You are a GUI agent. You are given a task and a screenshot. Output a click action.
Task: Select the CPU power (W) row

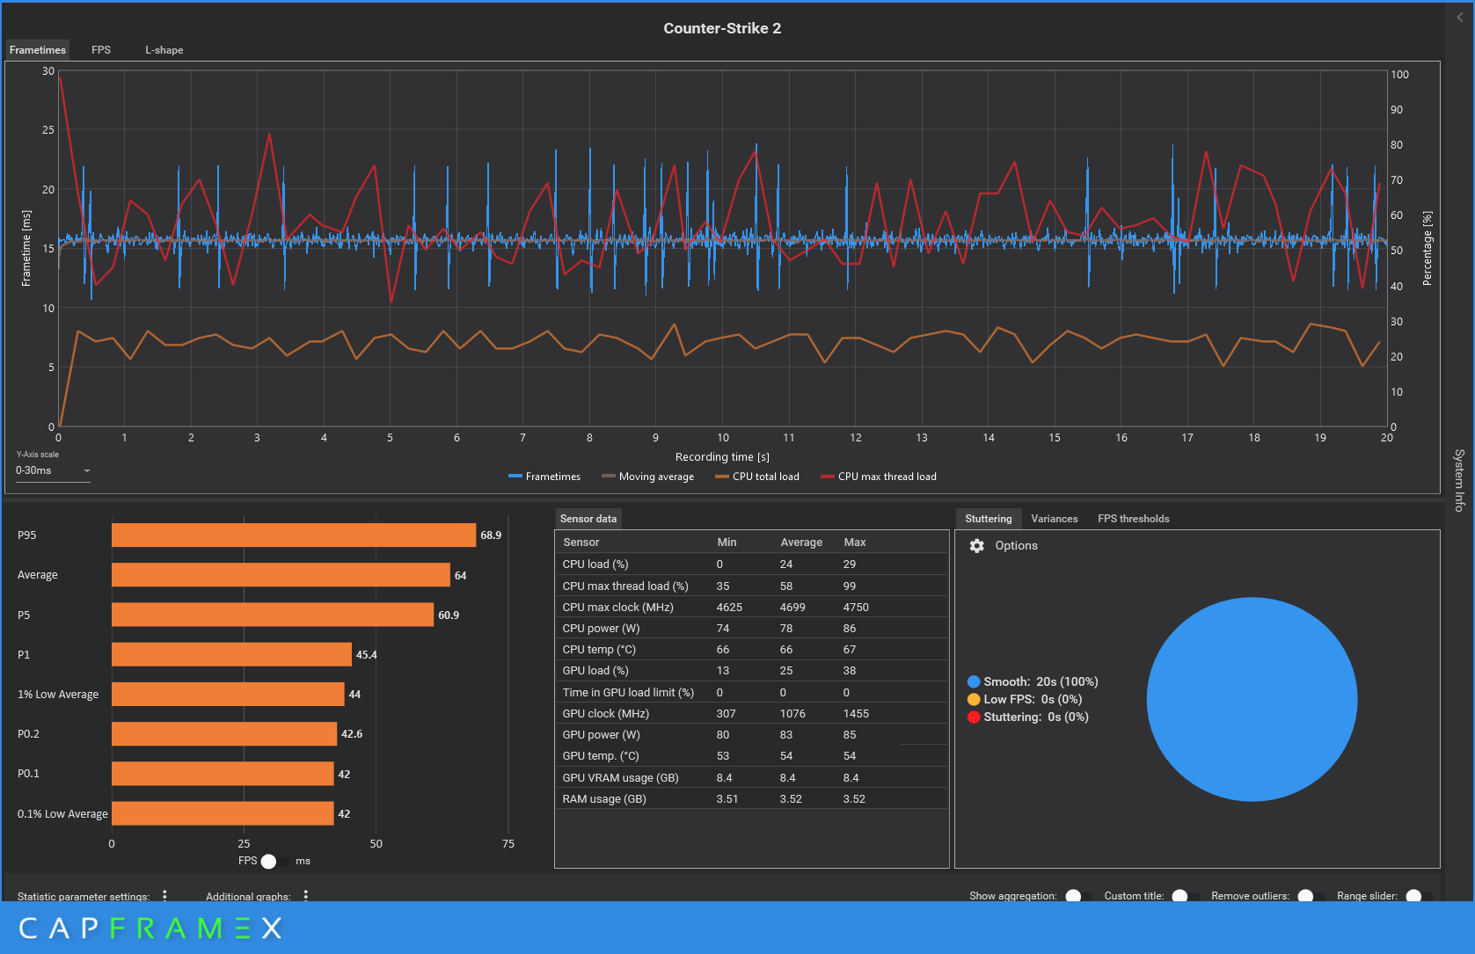tap(752, 628)
